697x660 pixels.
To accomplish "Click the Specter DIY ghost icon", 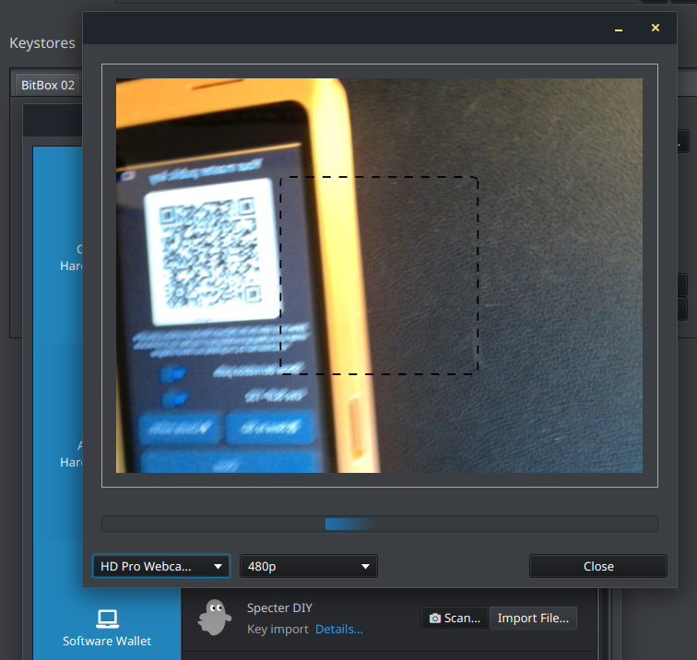I will pyautogui.click(x=215, y=618).
